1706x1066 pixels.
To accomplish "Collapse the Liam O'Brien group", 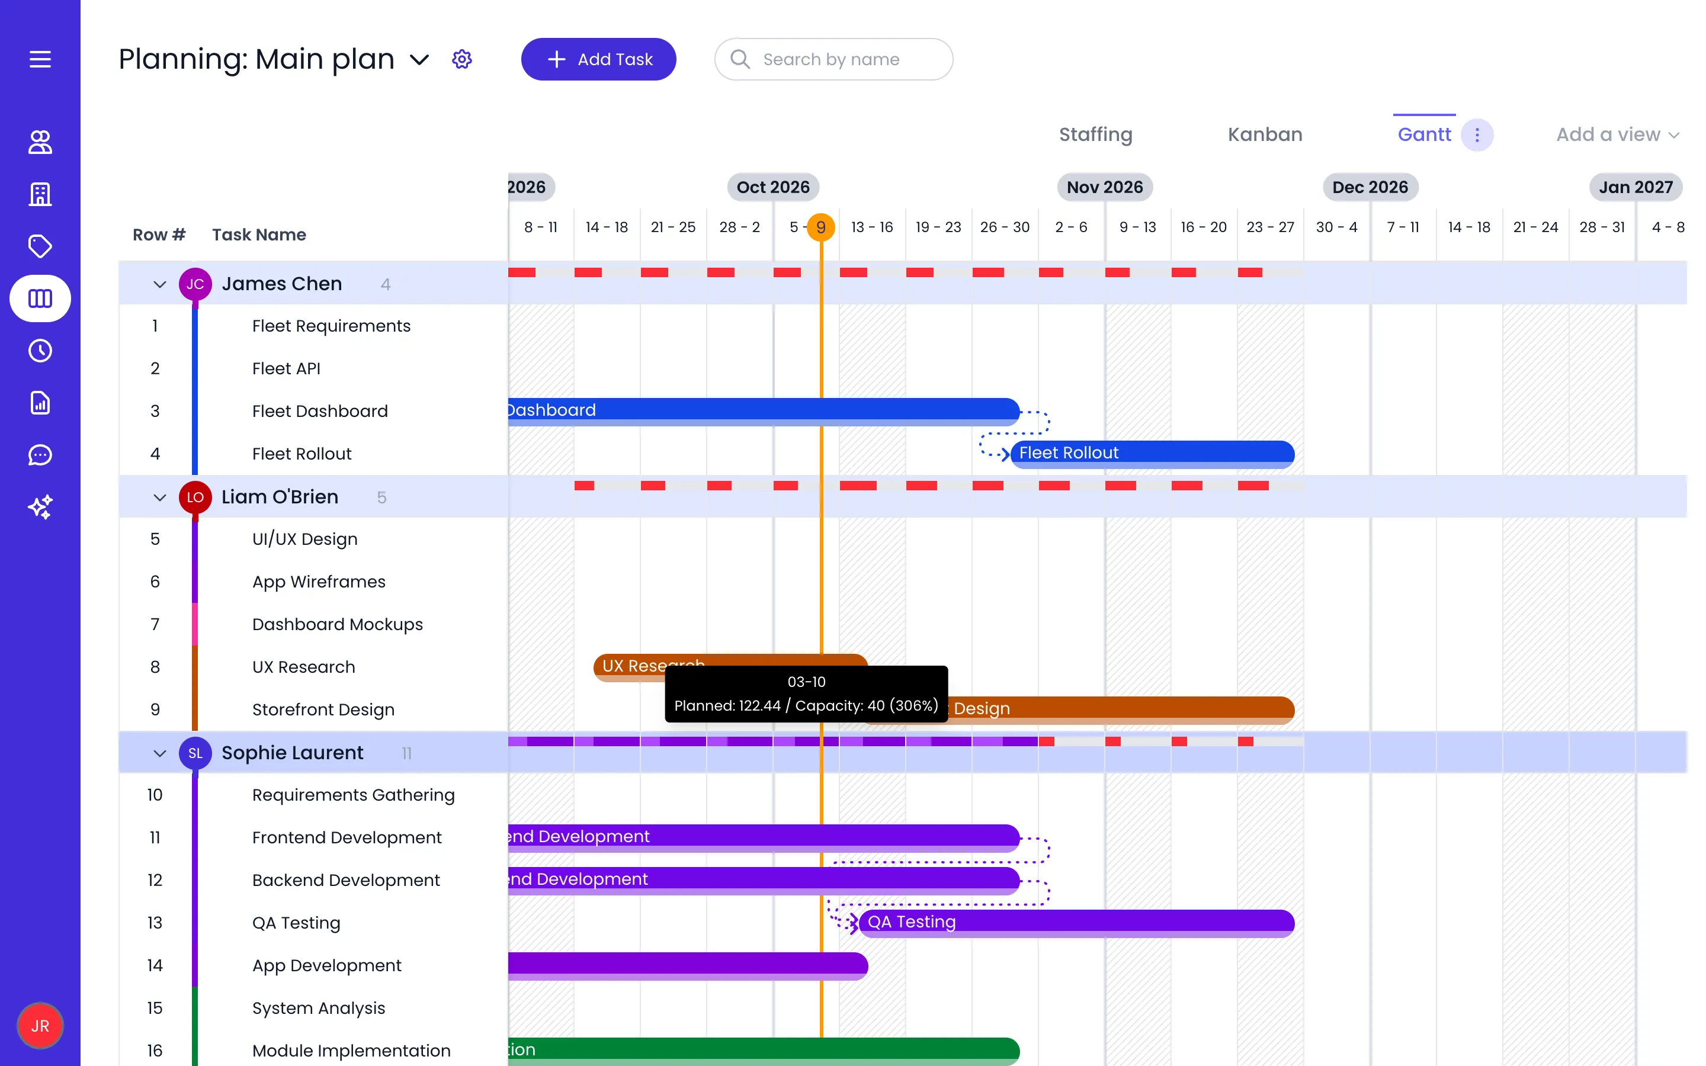I will click(x=160, y=497).
